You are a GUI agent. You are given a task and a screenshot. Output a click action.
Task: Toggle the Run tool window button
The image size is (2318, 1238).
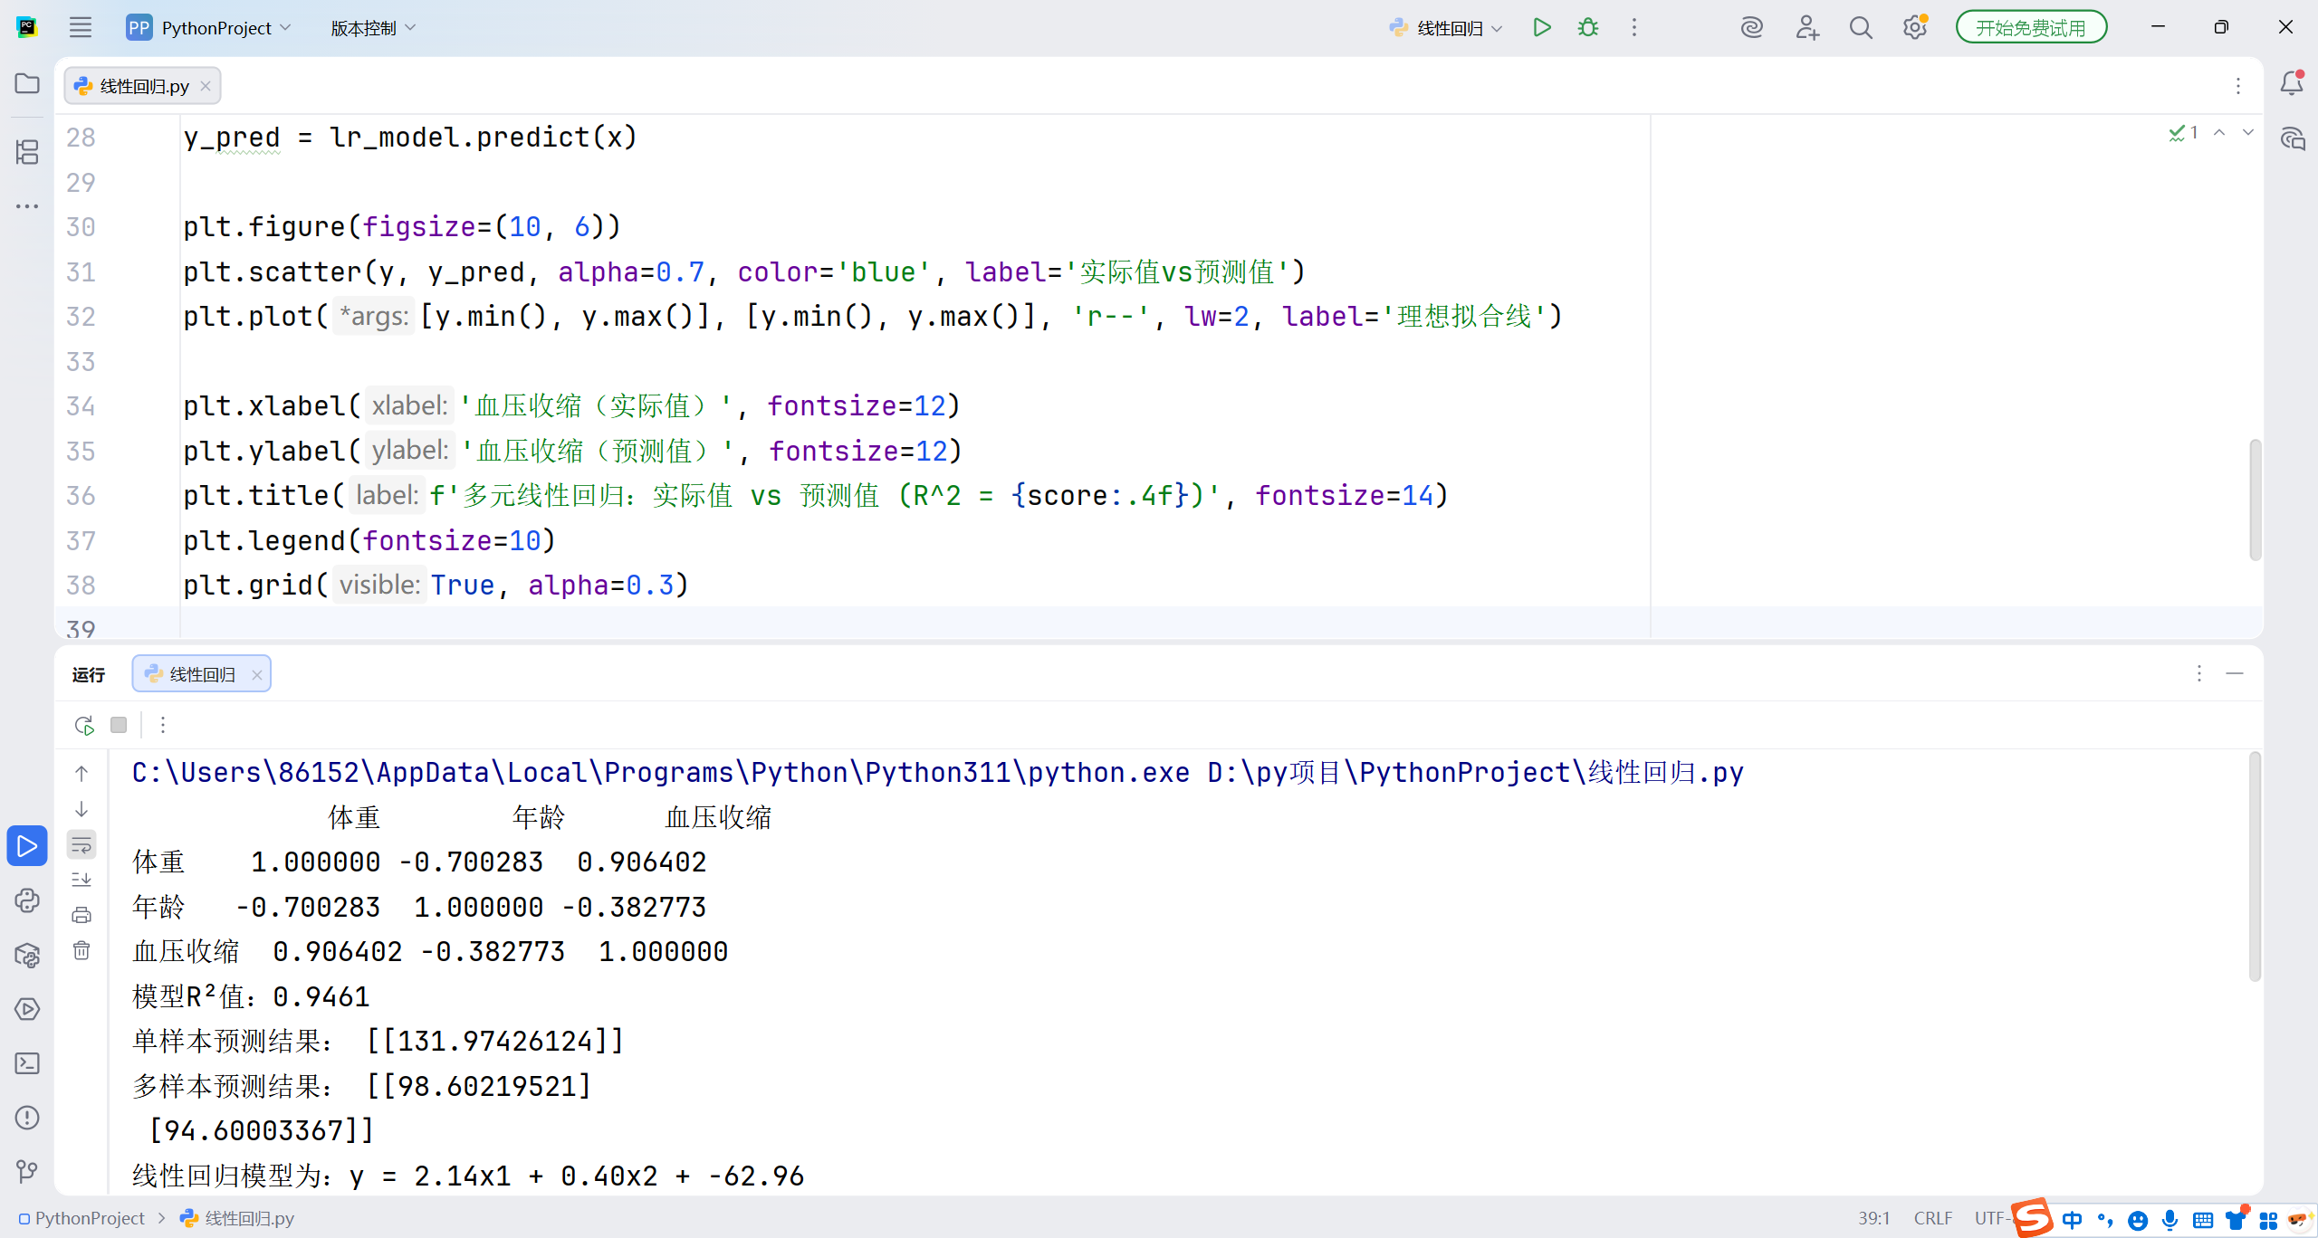click(x=27, y=846)
